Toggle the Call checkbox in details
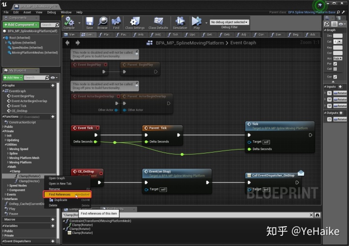The height and width of the screenshot is (246, 349). click(335, 69)
